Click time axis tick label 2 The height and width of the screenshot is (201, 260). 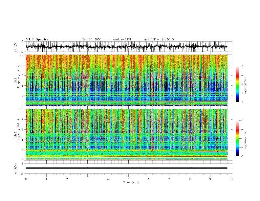(67, 179)
